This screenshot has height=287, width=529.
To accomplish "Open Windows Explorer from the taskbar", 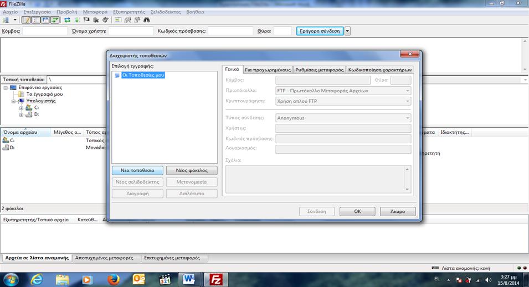I will point(63,280).
